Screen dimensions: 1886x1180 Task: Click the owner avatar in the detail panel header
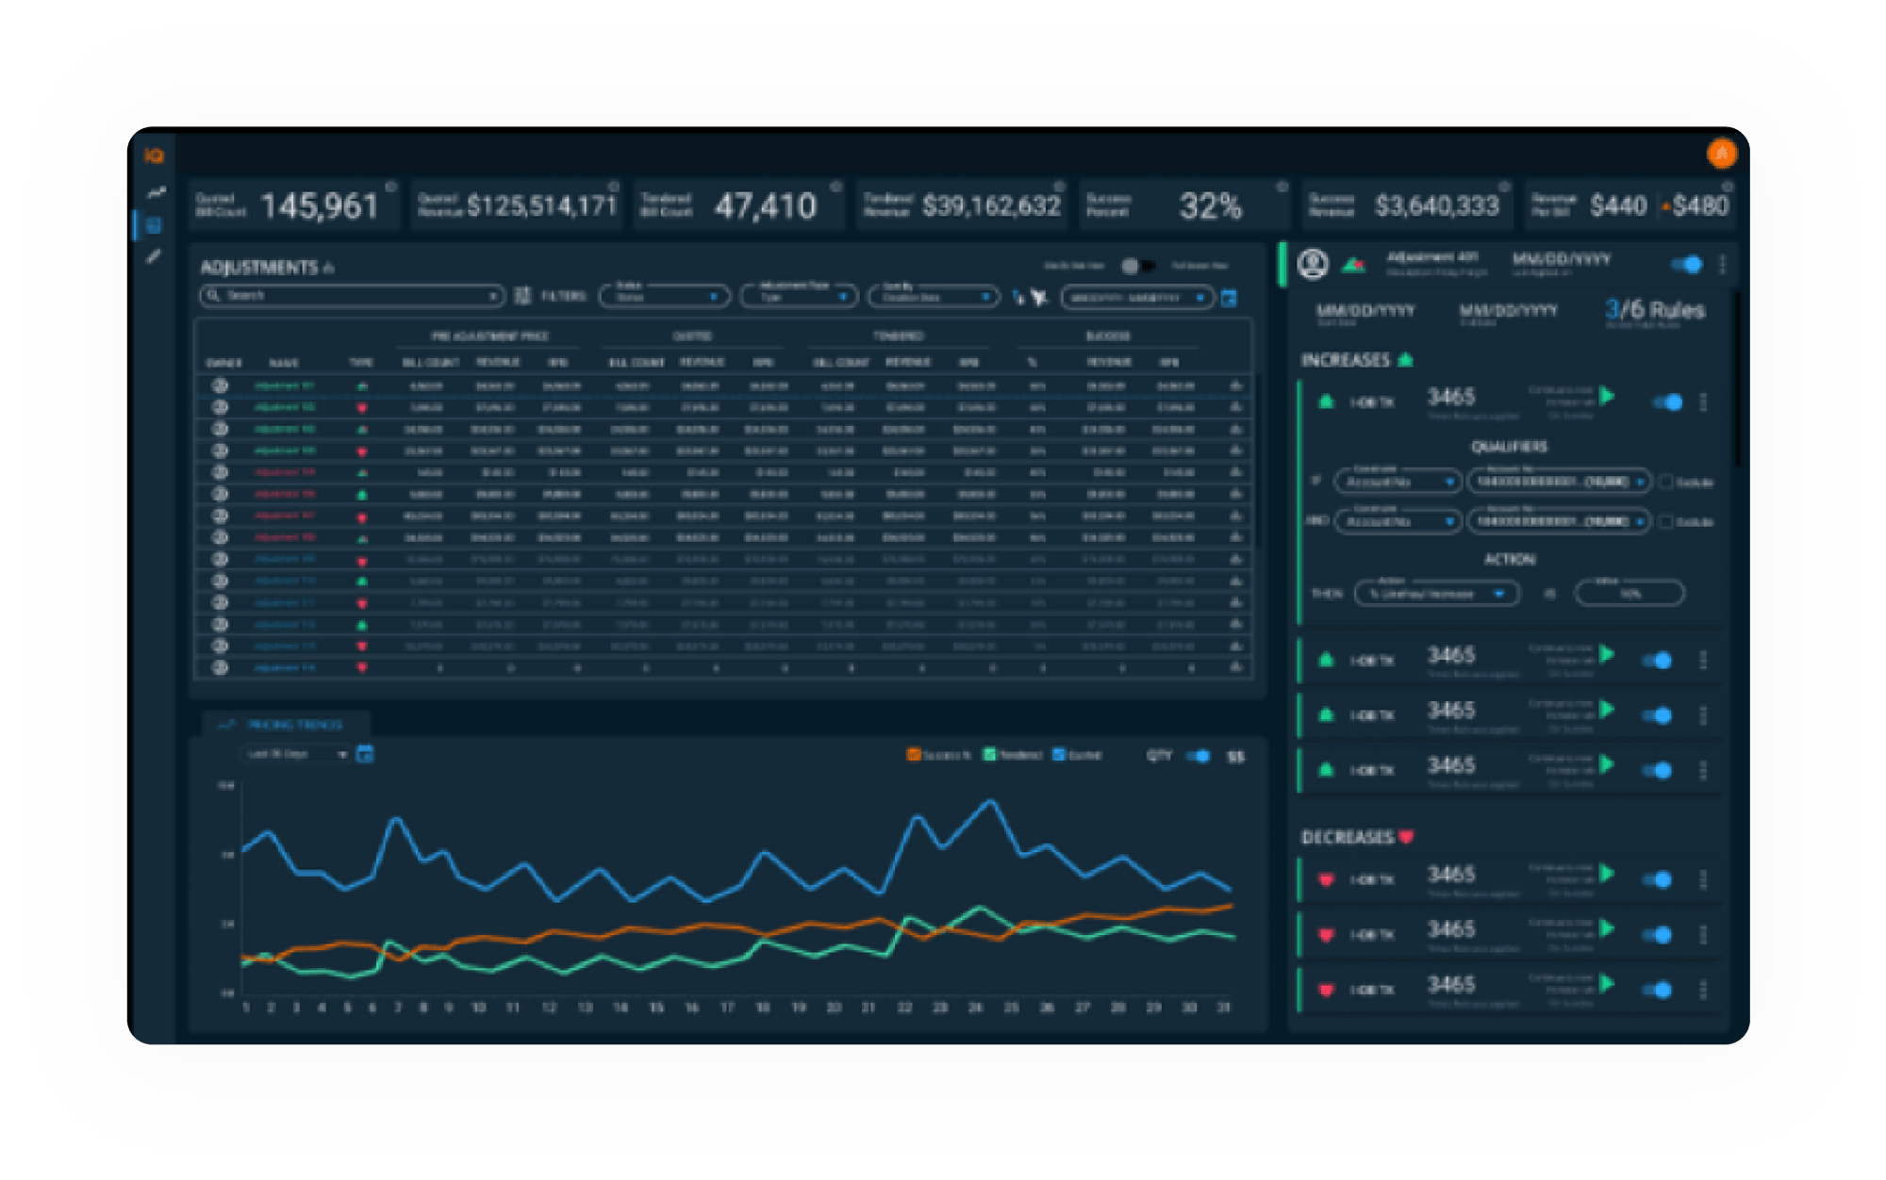[x=1313, y=264]
